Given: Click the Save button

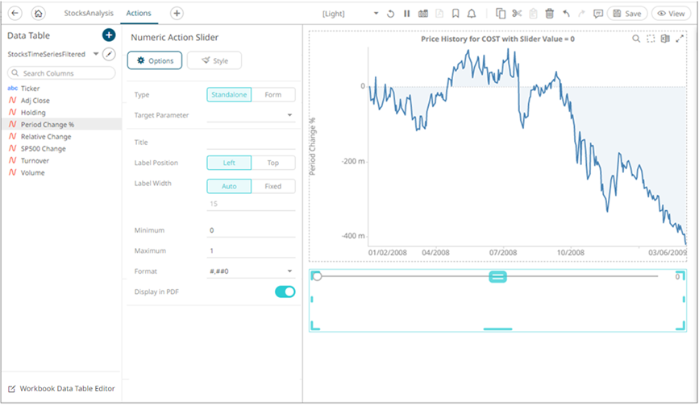Looking at the screenshot, I should [x=626, y=14].
